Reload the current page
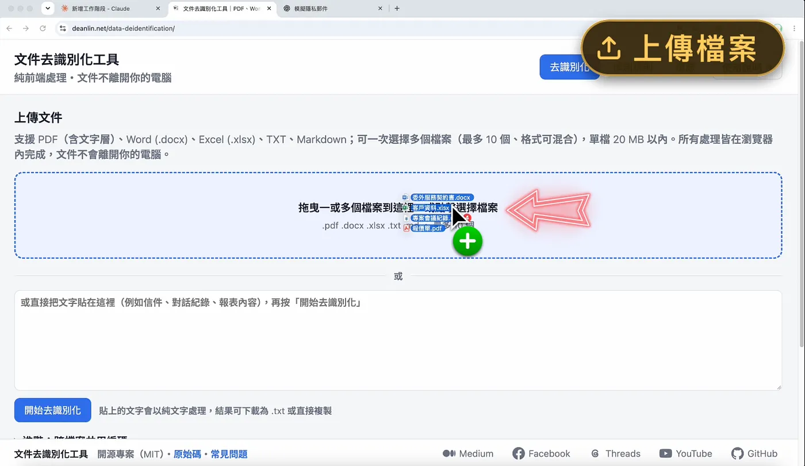805x466 pixels. coord(43,28)
